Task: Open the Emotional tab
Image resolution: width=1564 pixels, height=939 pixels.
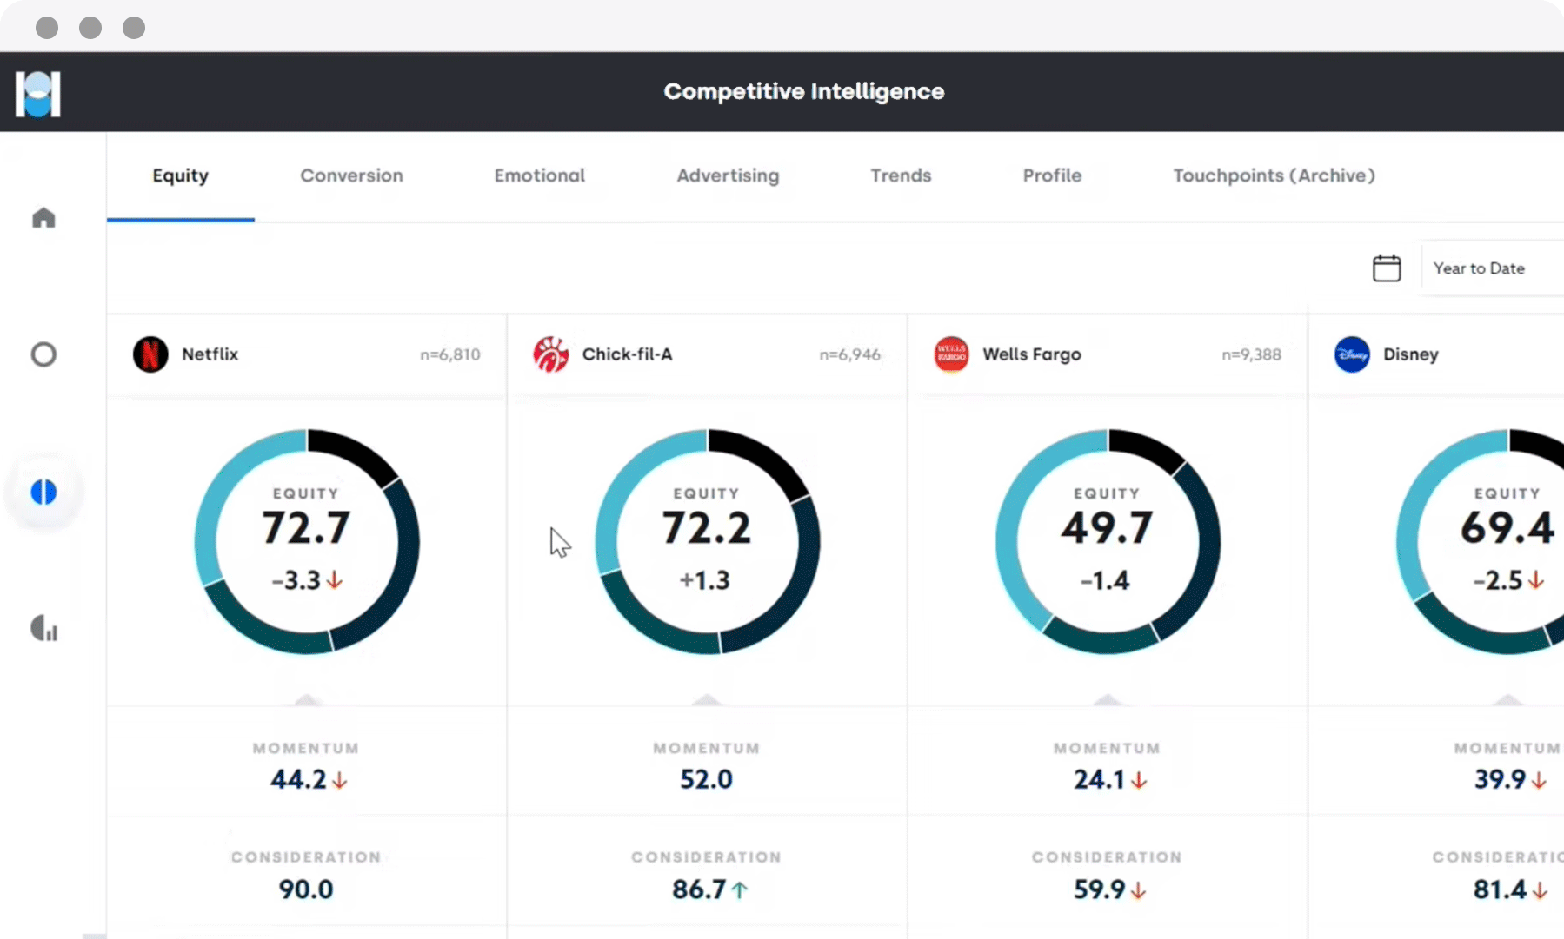Action: (x=540, y=175)
